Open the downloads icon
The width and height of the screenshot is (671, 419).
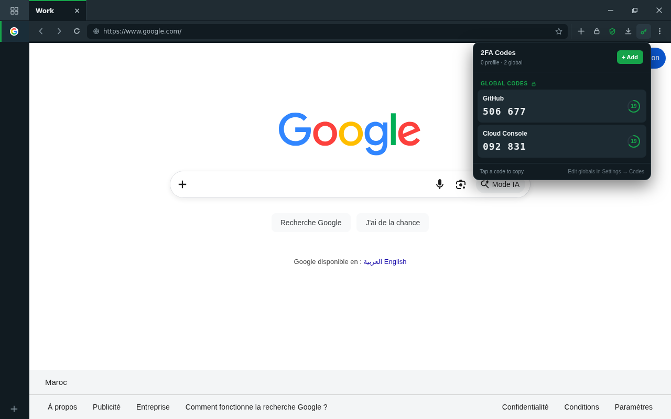628,31
